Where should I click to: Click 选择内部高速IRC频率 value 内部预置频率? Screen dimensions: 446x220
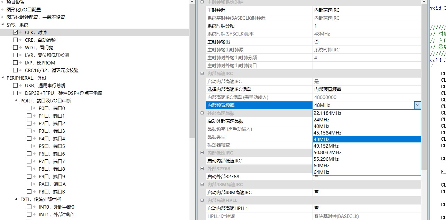click(366, 89)
